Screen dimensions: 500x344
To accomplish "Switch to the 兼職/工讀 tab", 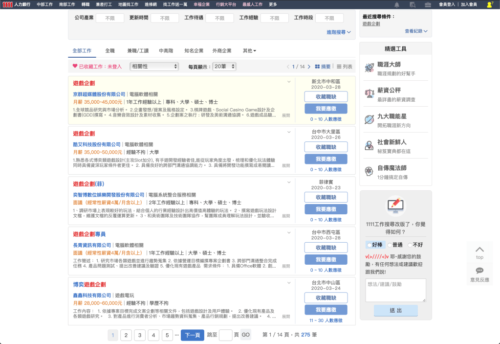I will [x=137, y=51].
